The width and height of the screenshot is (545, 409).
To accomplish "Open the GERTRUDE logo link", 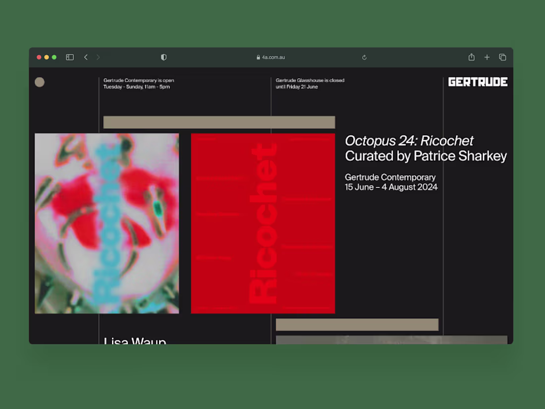I will tap(478, 82).
